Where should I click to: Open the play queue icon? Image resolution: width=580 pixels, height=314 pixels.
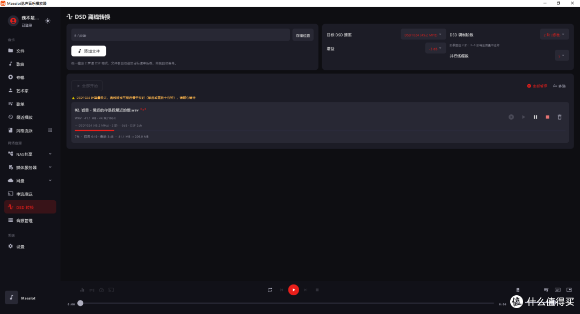pyautogui.click(x=546, y=290)
